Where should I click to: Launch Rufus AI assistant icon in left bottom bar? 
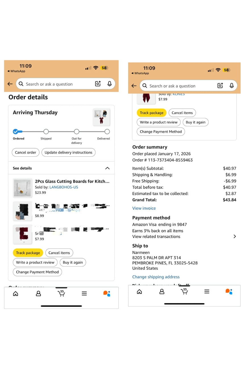click(x=107, y=293)
